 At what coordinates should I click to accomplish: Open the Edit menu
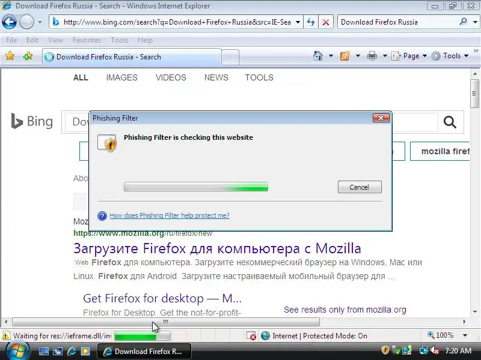tap(32, 40)
